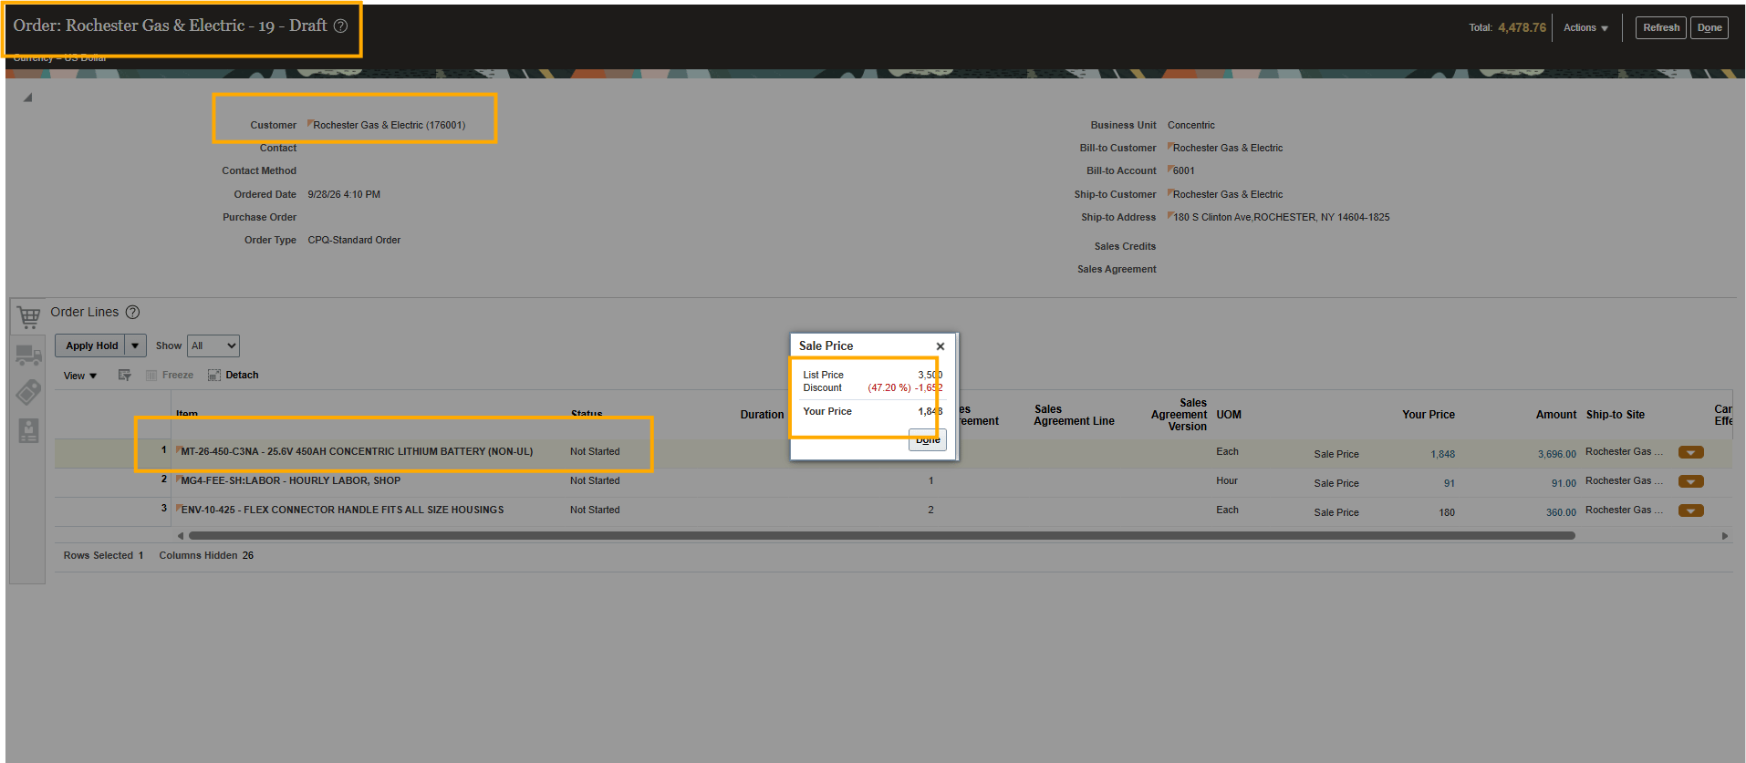
Task: Click the help icon beside the order title
Action: [x=340, y=26]
